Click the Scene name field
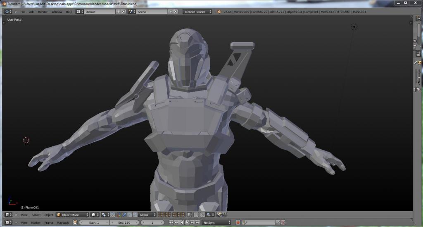 click(x=152, y=12)
